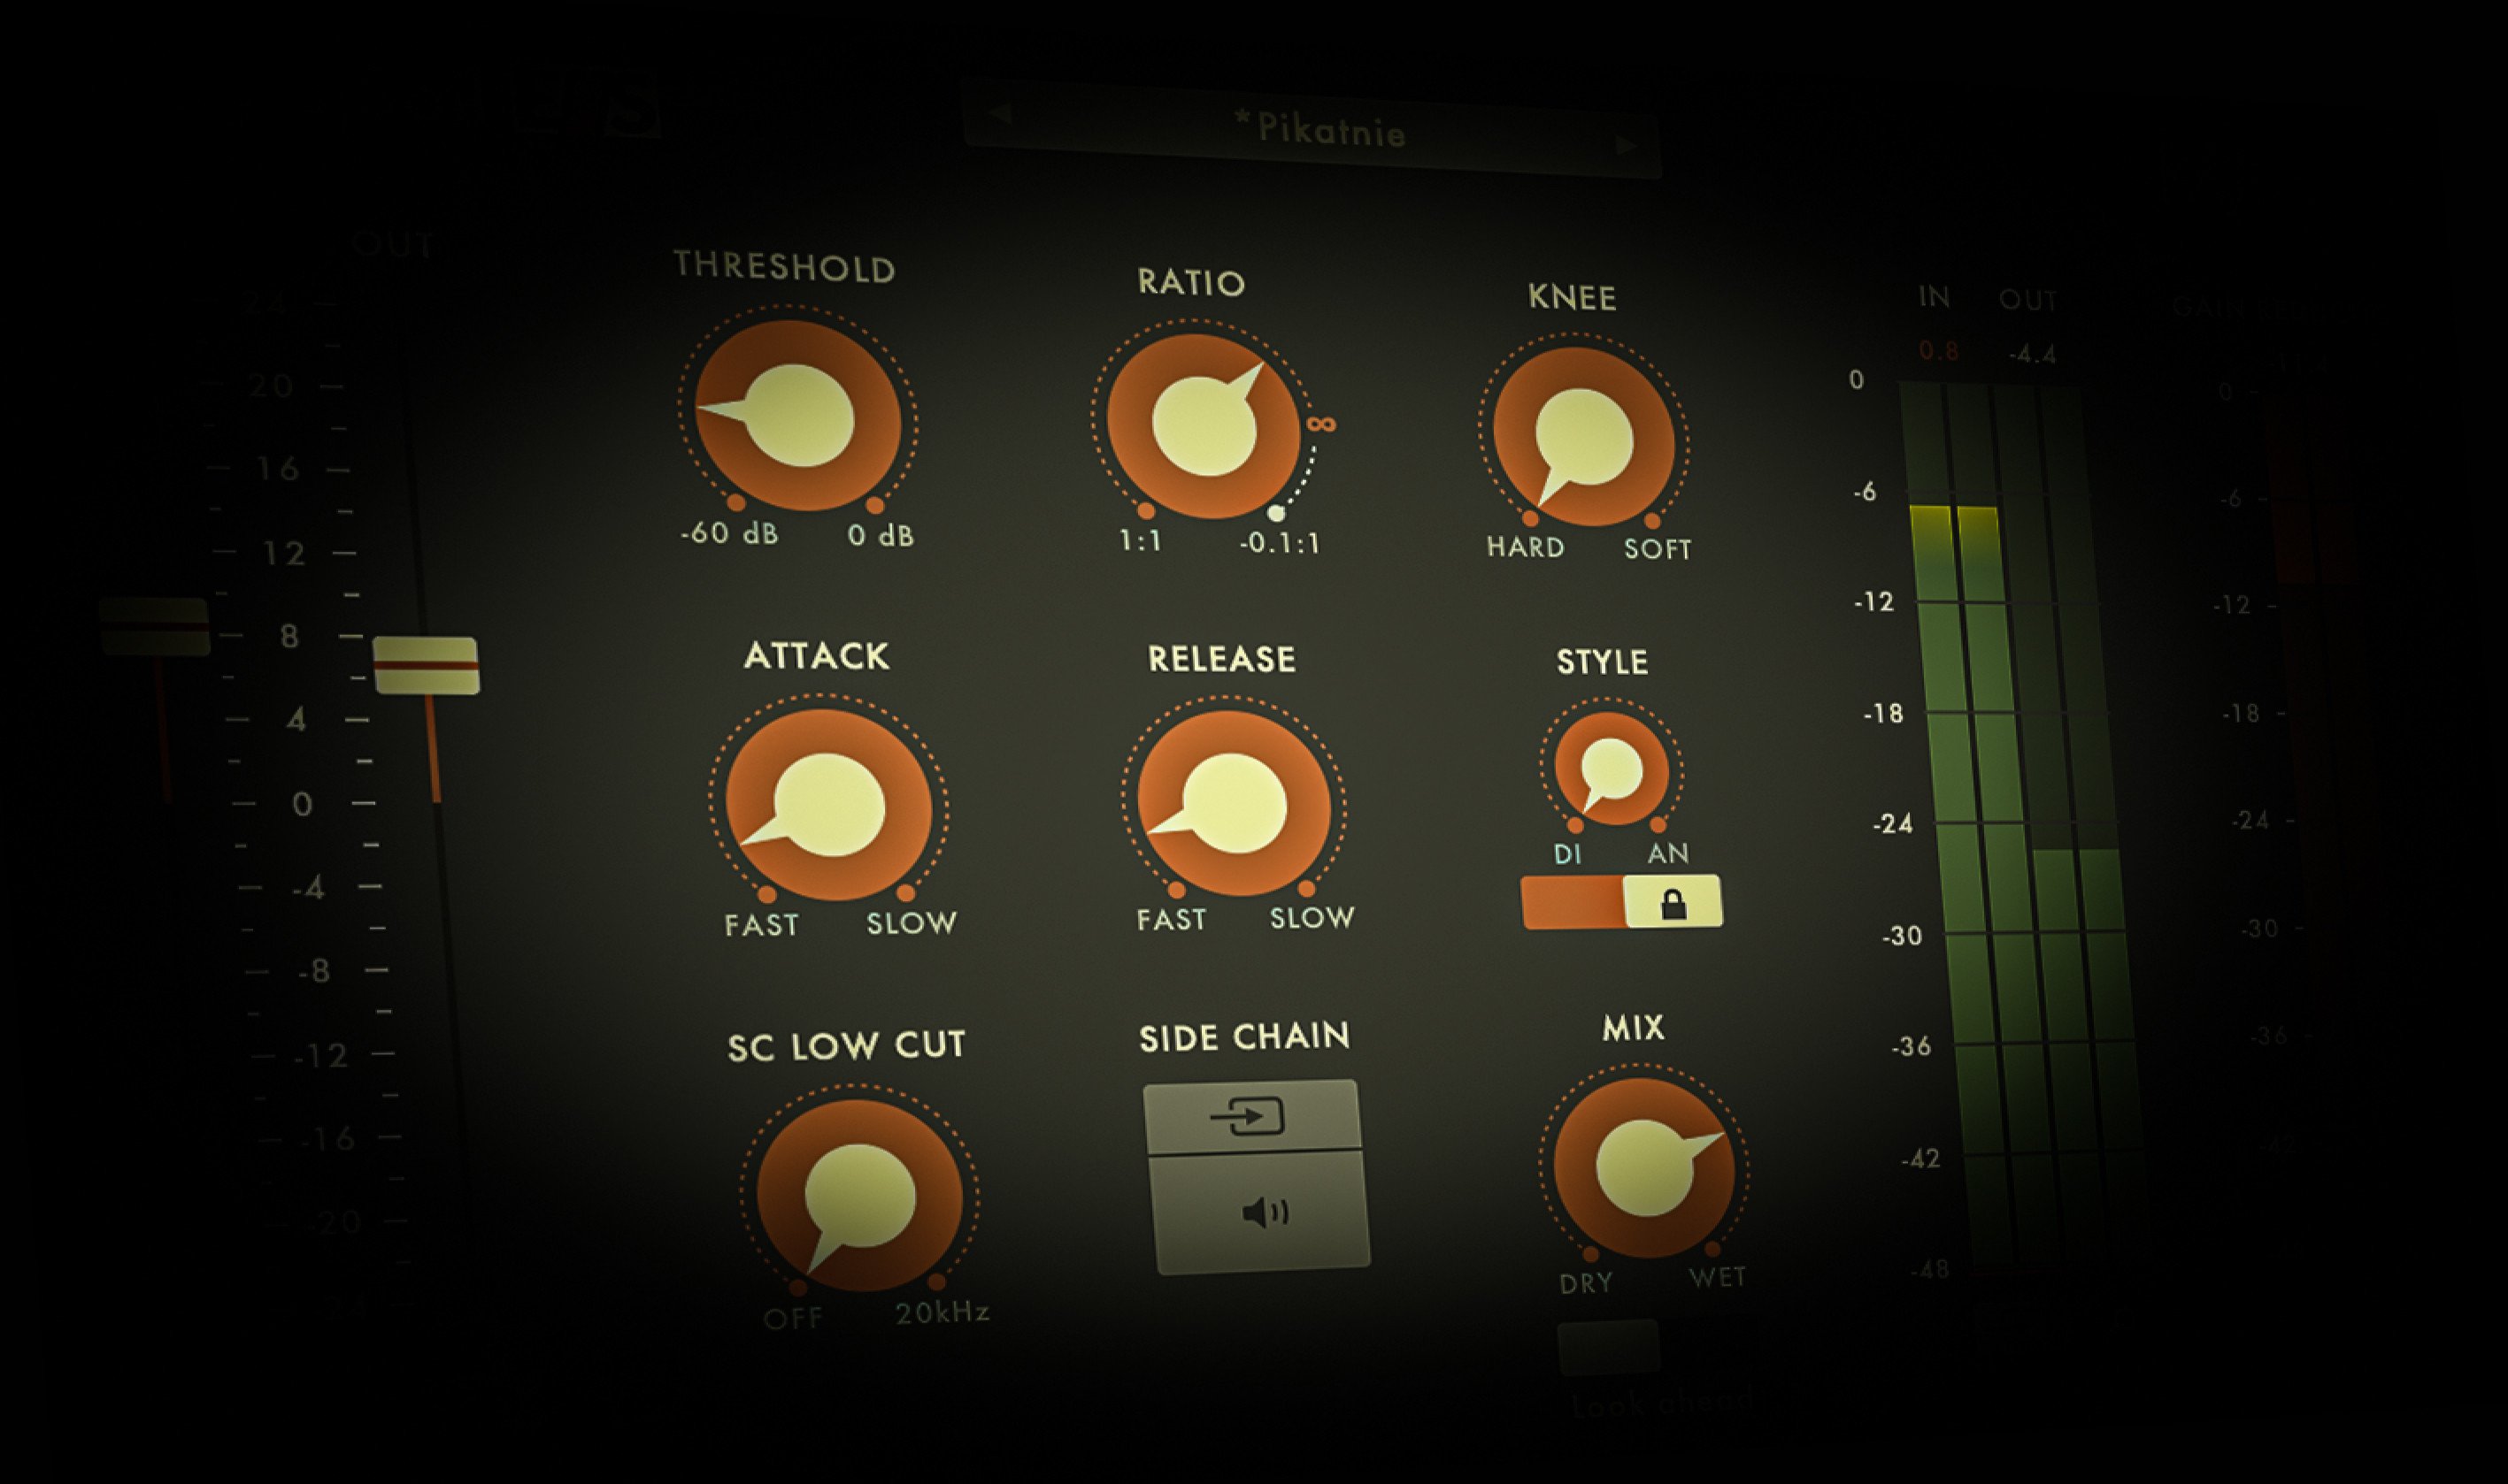Click the WET label under Mix
This screenshot has width=2508, height=1484.
coord(1718,1277)
